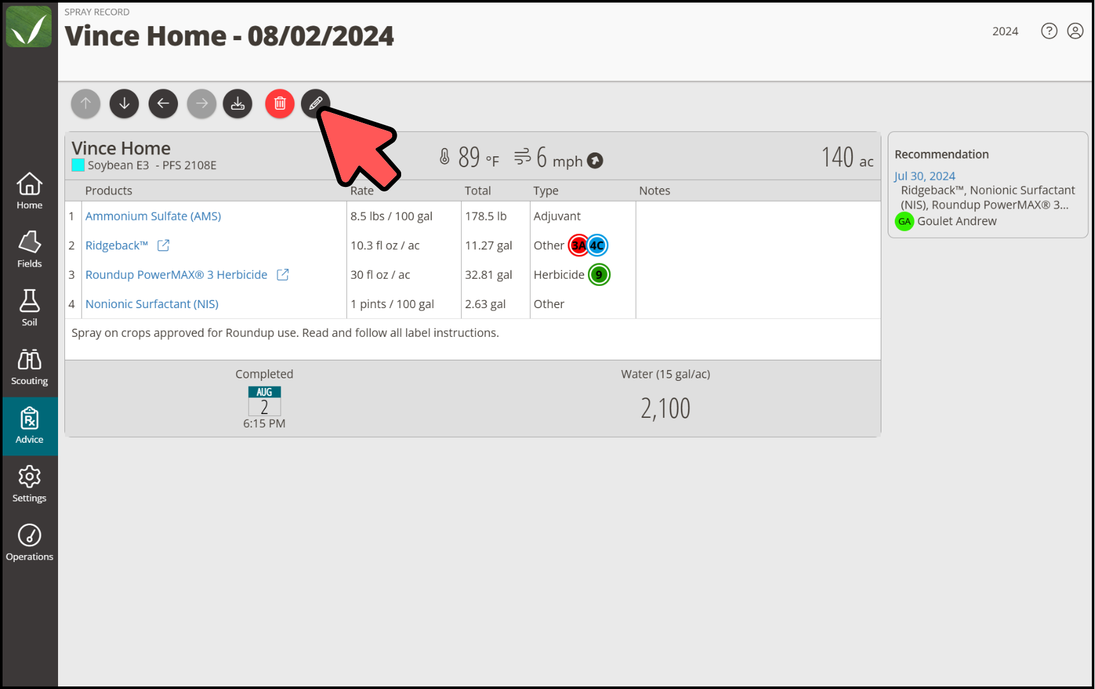Select the 2024 year selector

1005,31
